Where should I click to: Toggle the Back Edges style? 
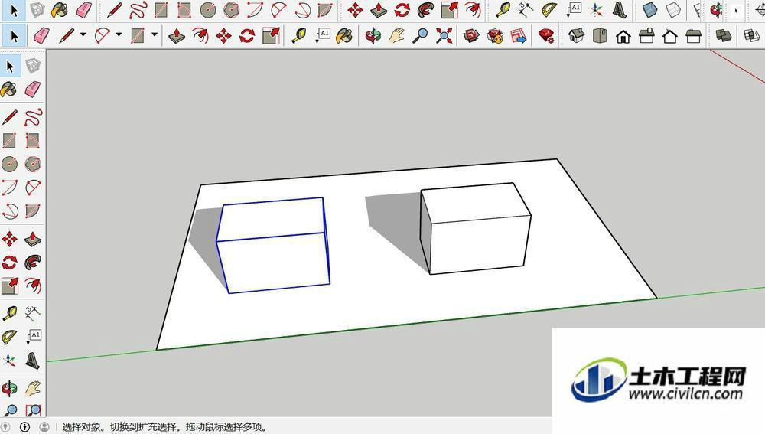(672, 10)
